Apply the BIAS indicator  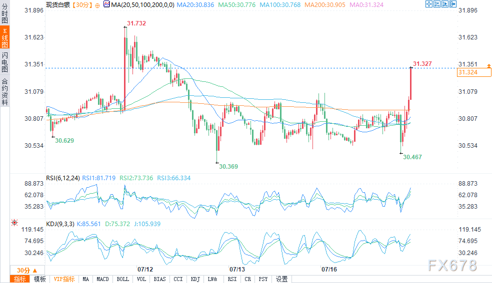click(159, 279)
